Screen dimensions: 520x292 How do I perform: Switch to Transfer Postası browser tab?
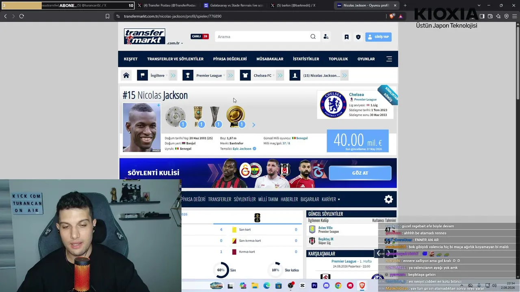pyautogui.click(x=167, y=6)
